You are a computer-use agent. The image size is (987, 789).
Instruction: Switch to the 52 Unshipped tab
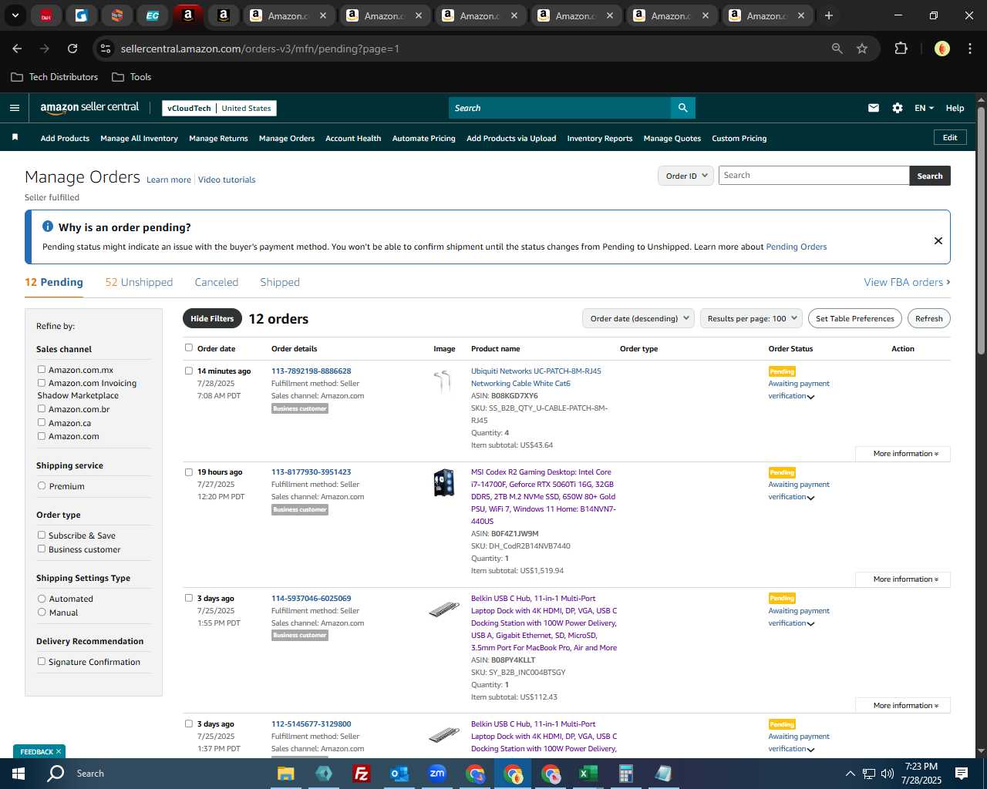139,282
